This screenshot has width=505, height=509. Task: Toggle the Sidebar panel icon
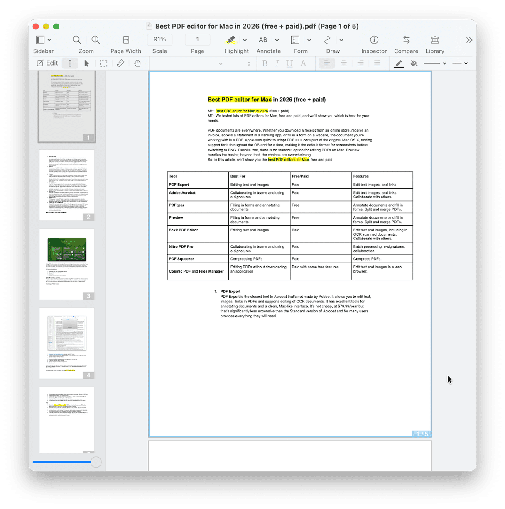point(40,40)
